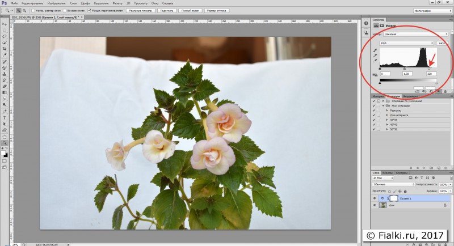454x246 pixels.
Task: Toggle checkmark for 'Мои операции' set
Action: [374, 106]
